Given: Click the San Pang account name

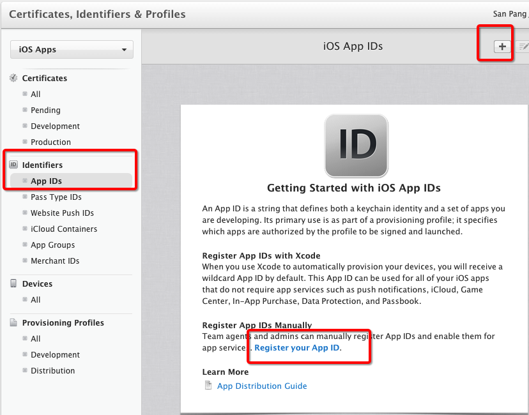Looking at the screenshot, I should pyautogui.click(x=510, y=14).
